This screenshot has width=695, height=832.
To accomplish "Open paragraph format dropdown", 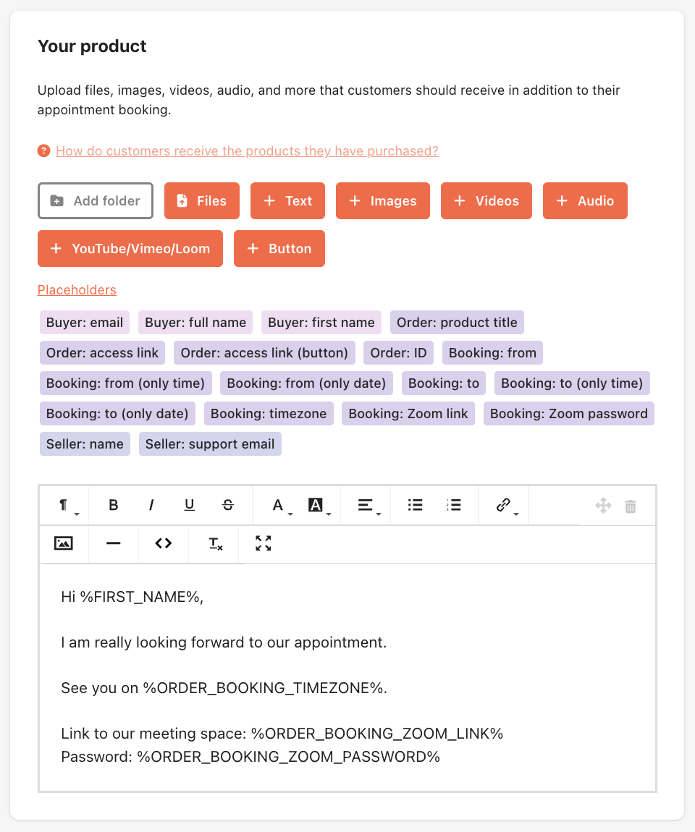I will coord(65,505).
